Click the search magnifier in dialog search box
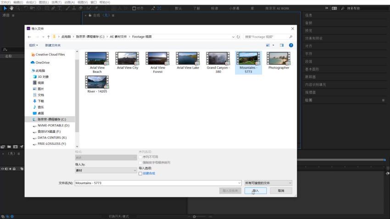 point(290,37)
